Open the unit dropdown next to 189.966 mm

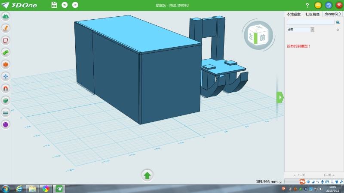click(280, 182)
